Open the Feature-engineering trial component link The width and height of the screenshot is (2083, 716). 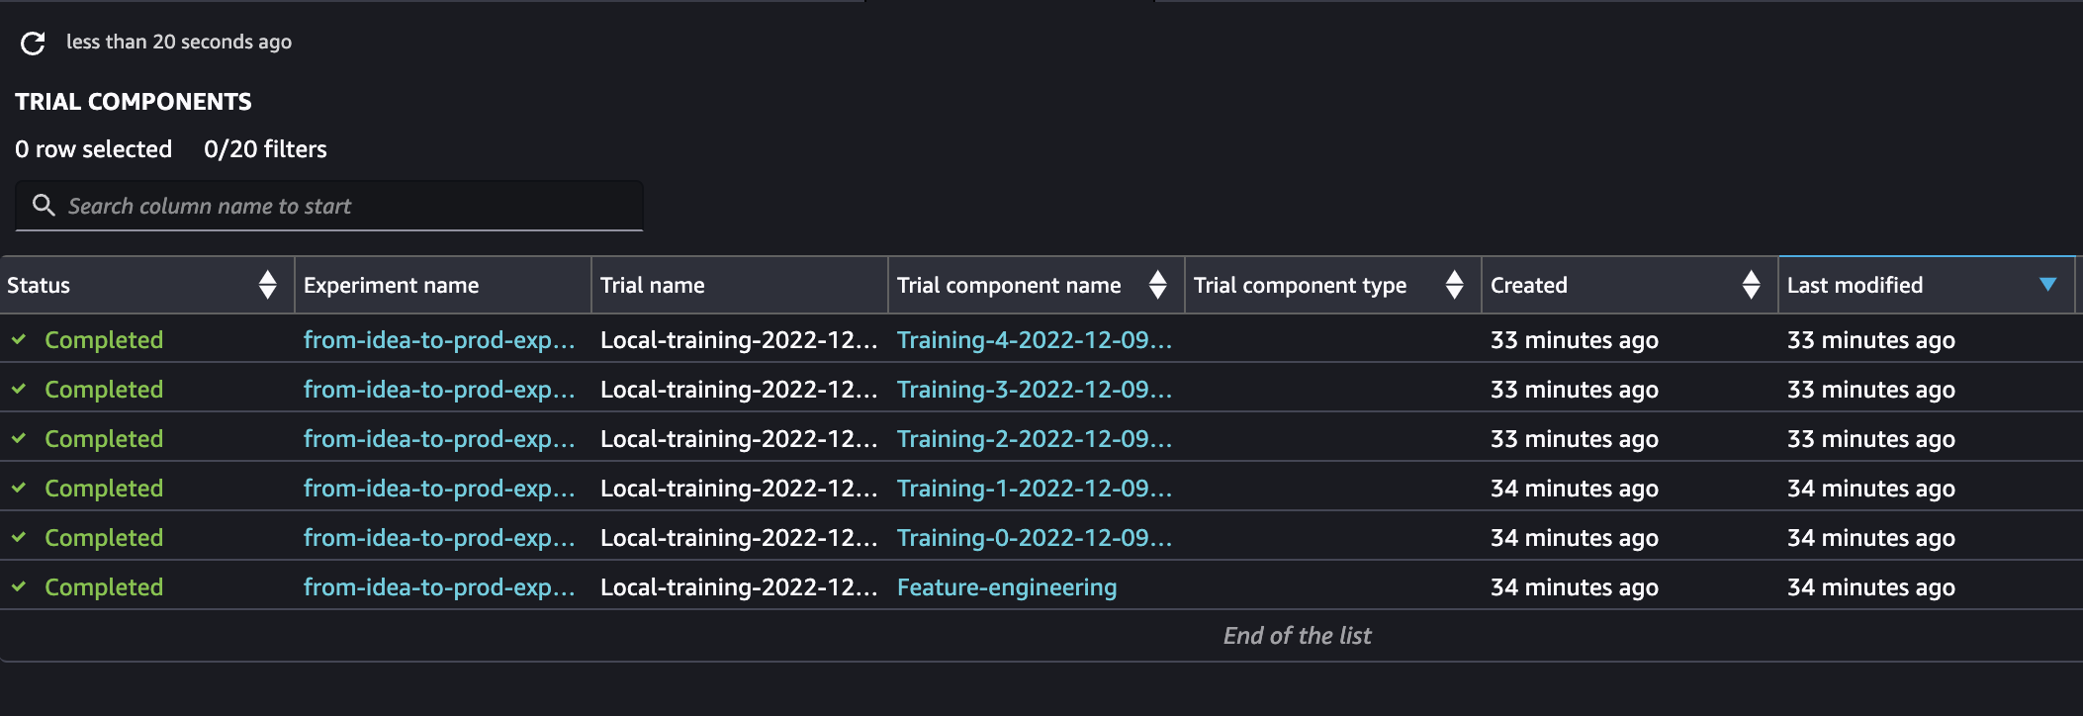pos(1007,586)
